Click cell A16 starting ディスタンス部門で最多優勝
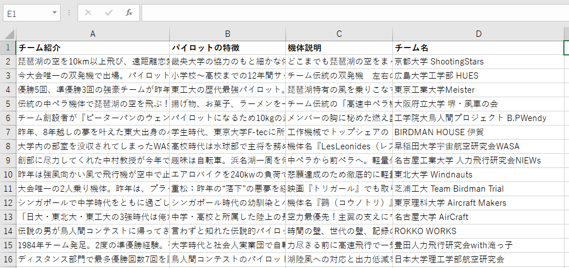This screenshot has width=569, height=268. pyautogui.click(x=93, y=260)
